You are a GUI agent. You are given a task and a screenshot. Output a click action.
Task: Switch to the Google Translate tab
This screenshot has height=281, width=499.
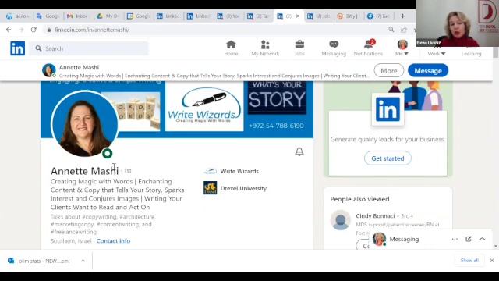pos(48,16)
